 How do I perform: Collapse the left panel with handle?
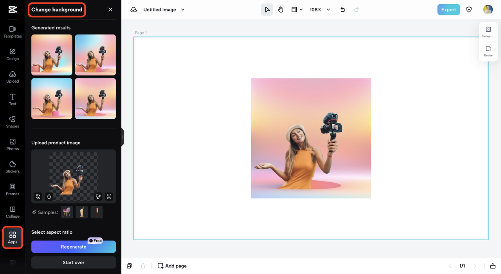[123, 137]
